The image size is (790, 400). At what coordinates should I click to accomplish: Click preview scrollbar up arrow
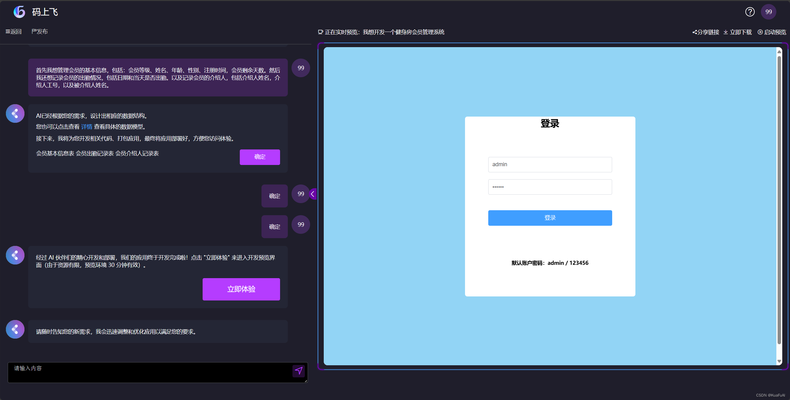tap(779, 52)
